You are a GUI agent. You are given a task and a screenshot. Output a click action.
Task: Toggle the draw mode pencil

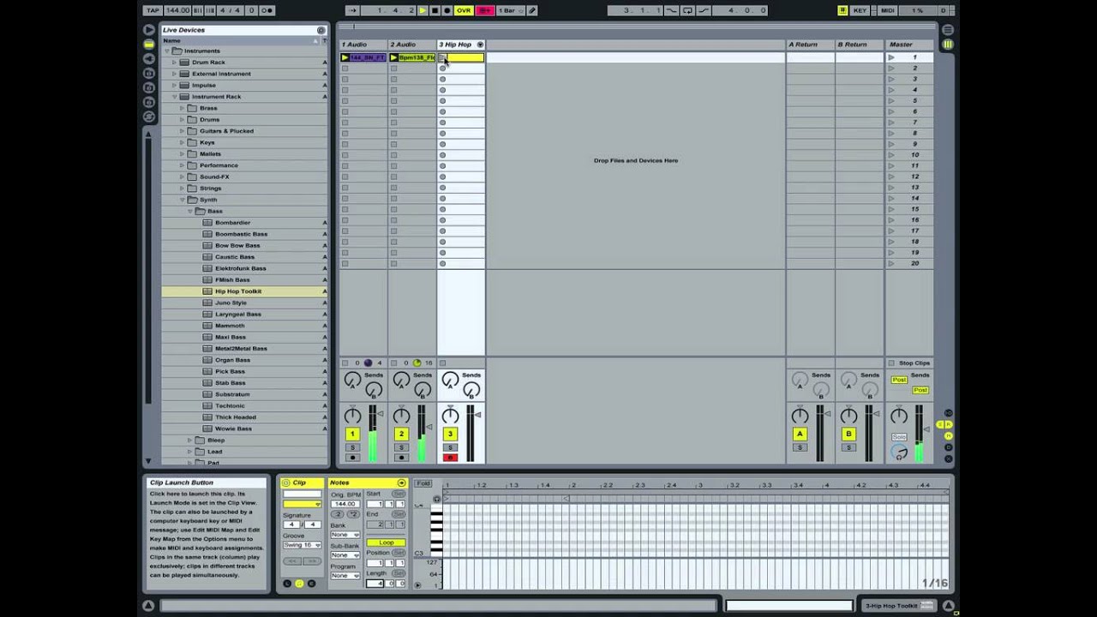(532, 10)
